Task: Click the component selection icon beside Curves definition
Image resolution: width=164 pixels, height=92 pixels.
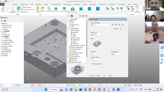Action: (x=92, y=25)
